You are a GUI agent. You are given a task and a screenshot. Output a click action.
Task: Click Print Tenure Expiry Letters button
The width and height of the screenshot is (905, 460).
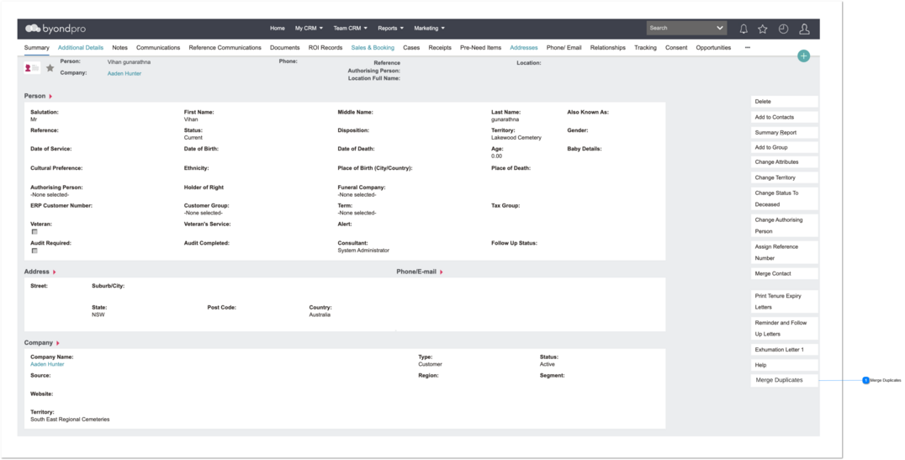tap(785, 301)
